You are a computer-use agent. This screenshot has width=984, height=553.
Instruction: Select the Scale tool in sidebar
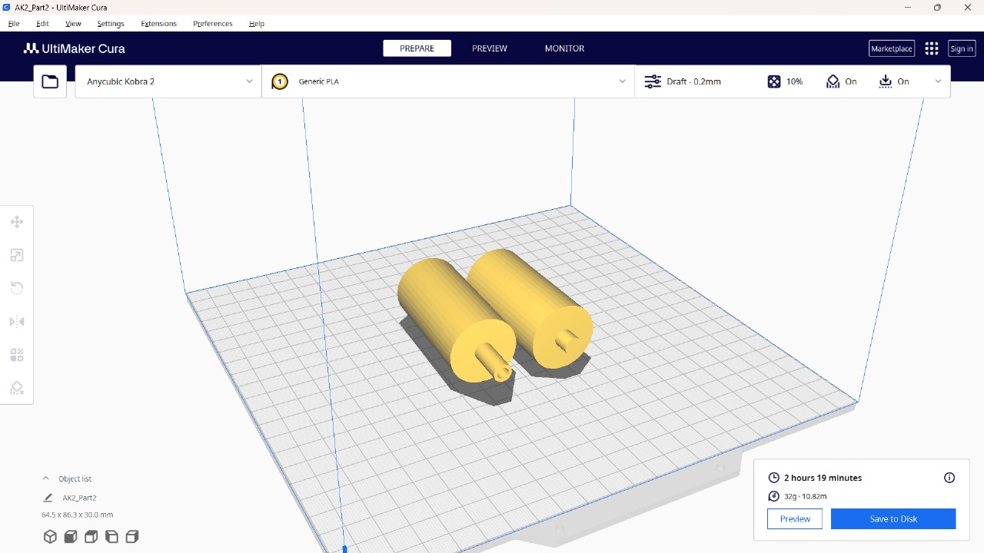[17, 255]
